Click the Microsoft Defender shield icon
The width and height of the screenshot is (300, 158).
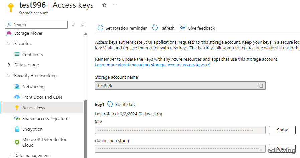coord(17,142)
